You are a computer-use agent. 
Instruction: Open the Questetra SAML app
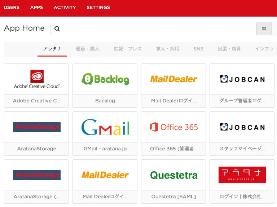point(173,175)
